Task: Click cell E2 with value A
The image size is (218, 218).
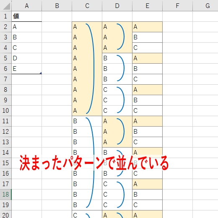Action: 148,27
